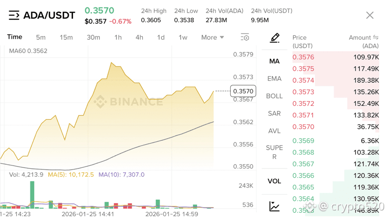Open chart settings icon next to More
Image resolution: width=388 pixels, height=218 pixels.
tap(245, 37)
